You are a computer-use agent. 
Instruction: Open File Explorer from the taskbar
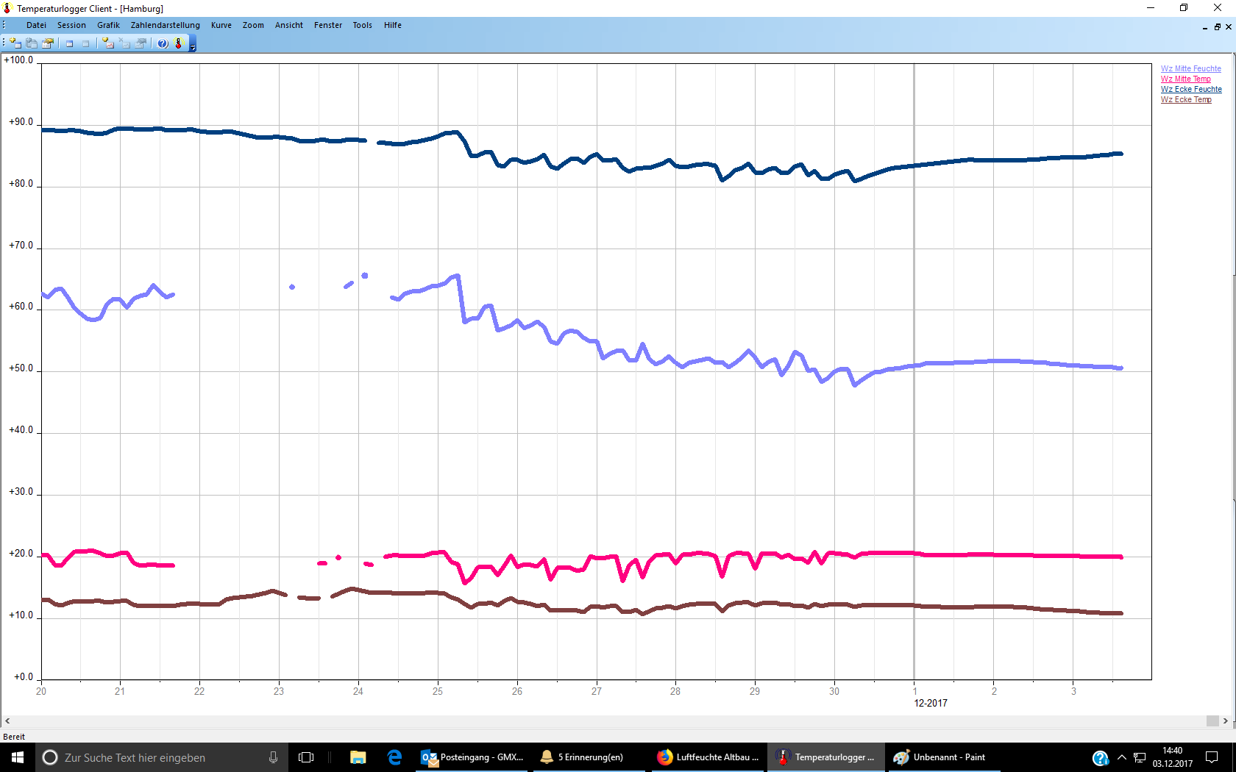[x=358, y=757]
